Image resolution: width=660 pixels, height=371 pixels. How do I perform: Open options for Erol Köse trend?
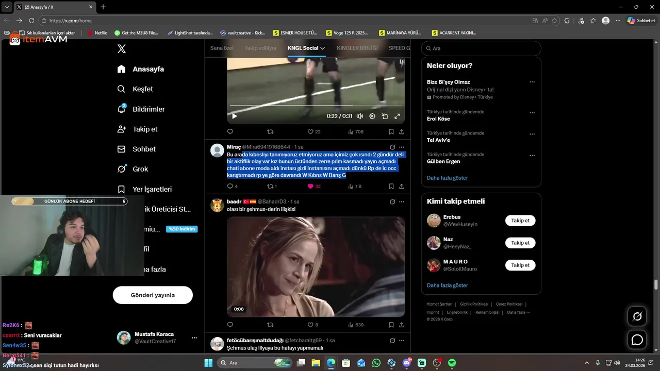coord(532,113)
